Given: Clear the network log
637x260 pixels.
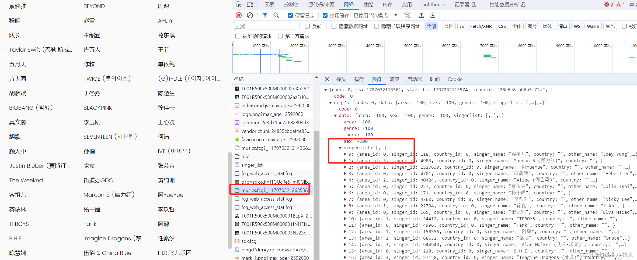Looking at the screenshot, I should (x=250, y=15).
